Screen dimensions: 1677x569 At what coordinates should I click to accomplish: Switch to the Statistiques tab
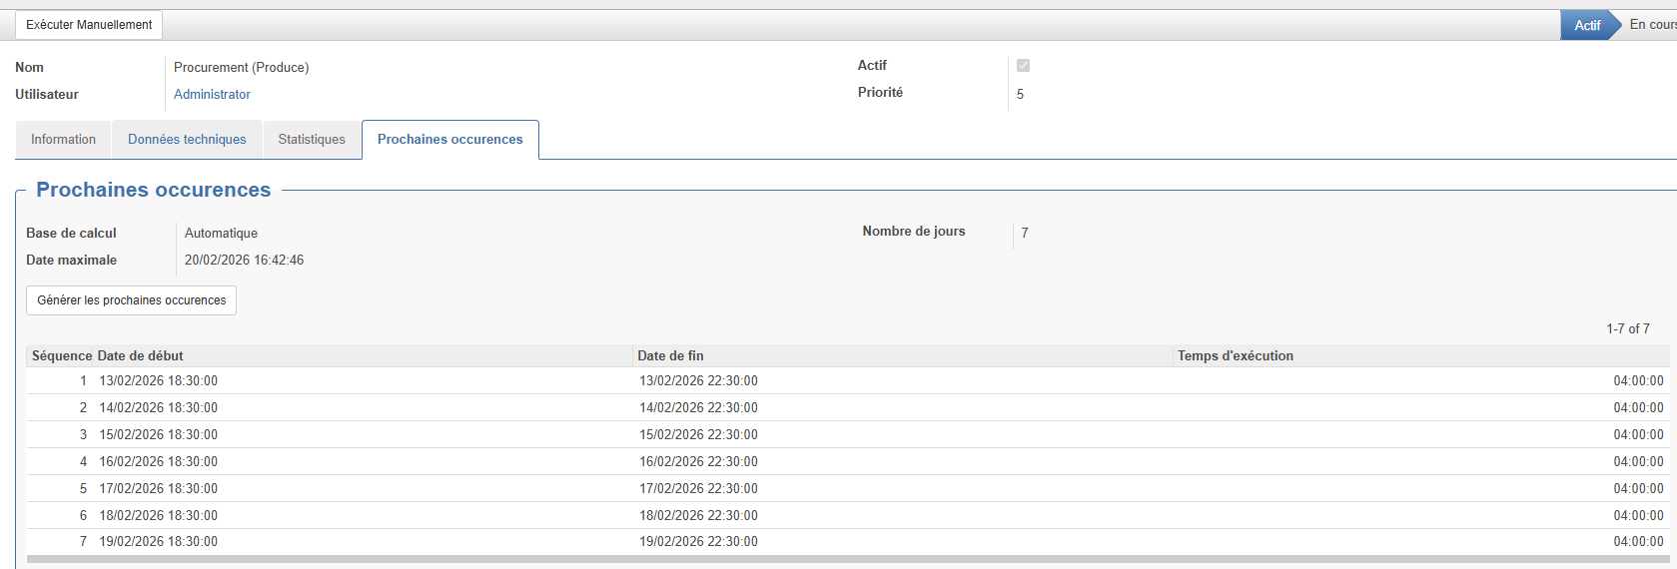tap(312, 140)
